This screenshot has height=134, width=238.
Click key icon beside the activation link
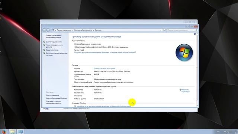point(75,106)
